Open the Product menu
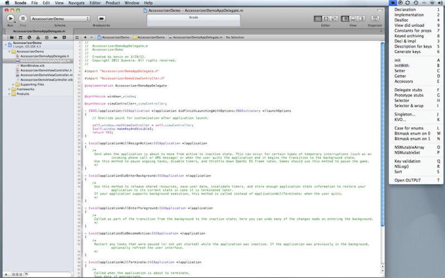The width and height of the screenshot is (445, 278). pos(113,3)
